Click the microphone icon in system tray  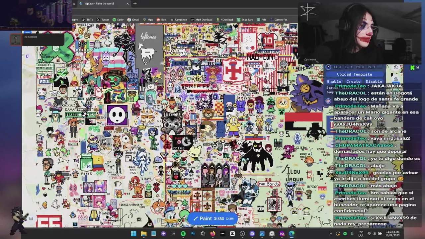pyautogui.click(x=352, y=234)
